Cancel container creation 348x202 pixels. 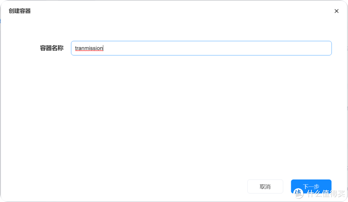click(265, 186)
